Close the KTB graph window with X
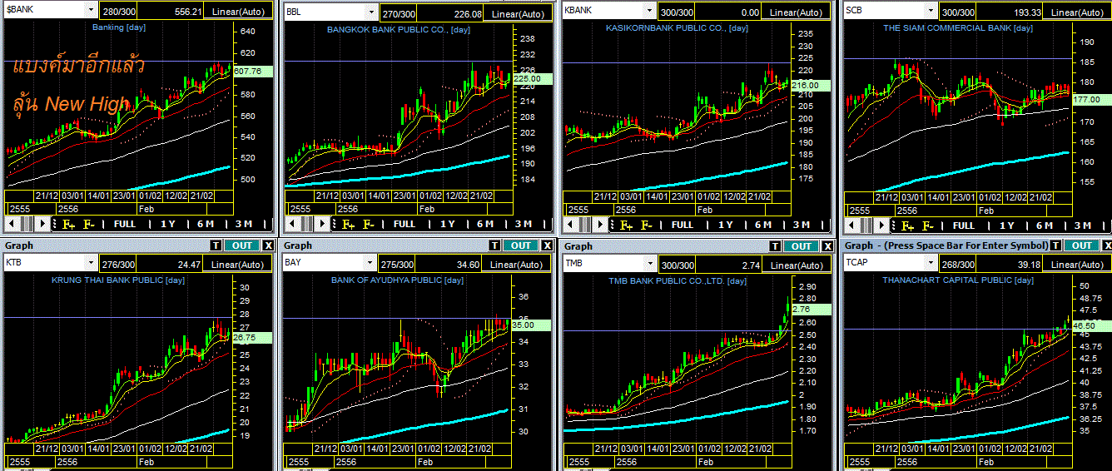The width and height of the screenshot is (1112, 471). coord(267,245)
